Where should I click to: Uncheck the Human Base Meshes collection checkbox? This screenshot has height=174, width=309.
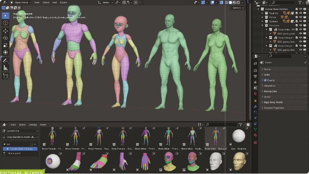click(x=297, y=9)
